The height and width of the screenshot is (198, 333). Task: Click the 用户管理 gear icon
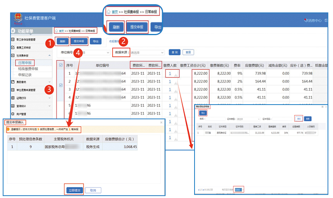click(13, 114)
